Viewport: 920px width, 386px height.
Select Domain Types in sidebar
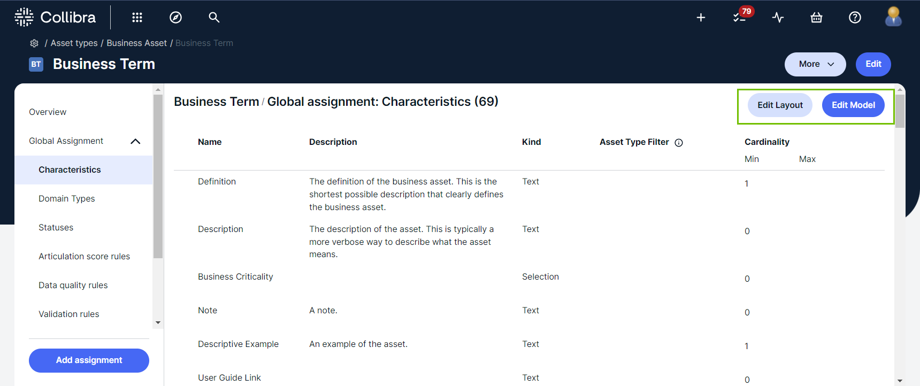coord(67,199)
